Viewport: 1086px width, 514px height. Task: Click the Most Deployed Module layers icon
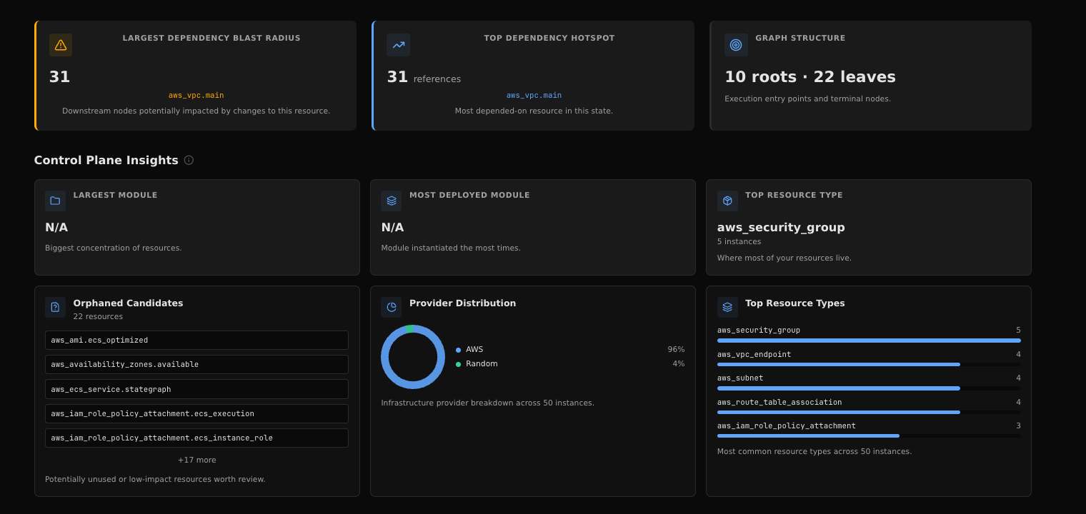pos(392,201)
